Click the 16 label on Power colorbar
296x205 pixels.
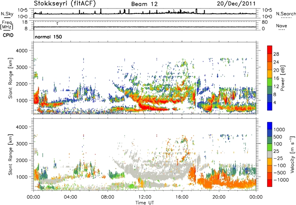coord(276,78)
